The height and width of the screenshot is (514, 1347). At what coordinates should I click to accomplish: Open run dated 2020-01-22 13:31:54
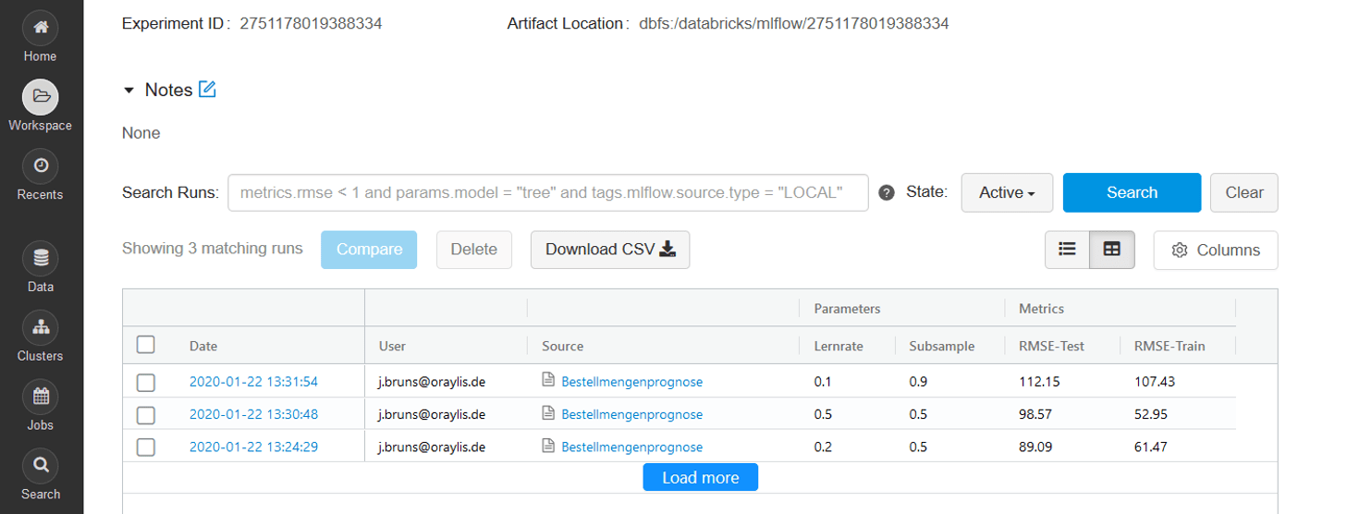pyautogui.click(x=253, y=381)
